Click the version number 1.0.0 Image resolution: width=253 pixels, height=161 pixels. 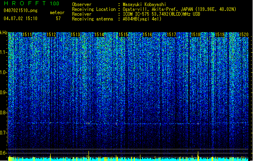(x=55, y=4)
